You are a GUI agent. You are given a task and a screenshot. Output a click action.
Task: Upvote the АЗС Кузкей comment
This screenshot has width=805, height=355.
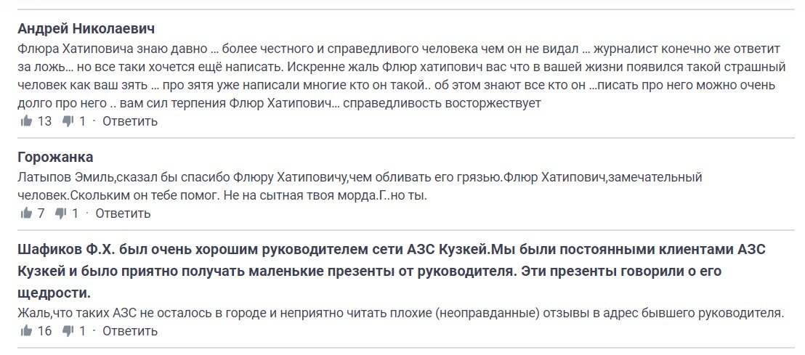pos(25,331)
